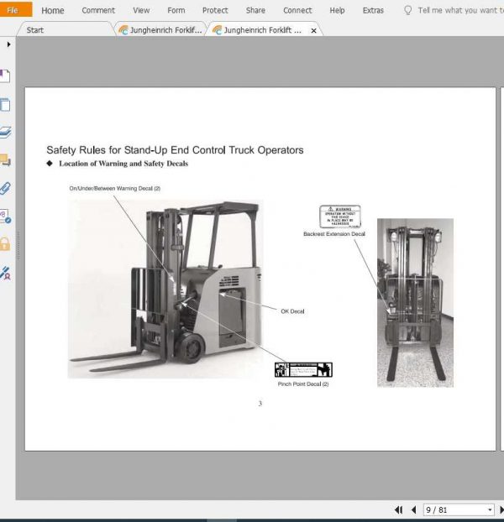Open the Layers panel icon
This screenshot has width=504, height=522.
click(x=5, y=132)
